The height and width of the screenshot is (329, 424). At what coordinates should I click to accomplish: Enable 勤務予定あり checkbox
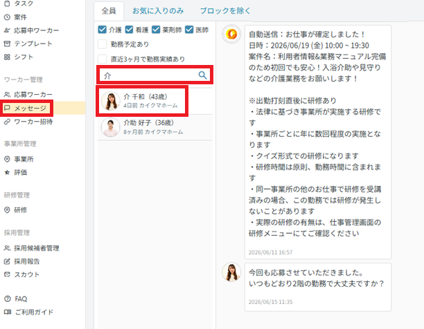coord(103,44)
